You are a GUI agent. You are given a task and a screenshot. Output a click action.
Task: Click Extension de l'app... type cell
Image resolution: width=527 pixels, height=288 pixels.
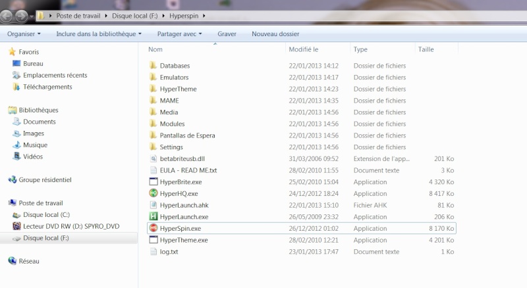381,158
